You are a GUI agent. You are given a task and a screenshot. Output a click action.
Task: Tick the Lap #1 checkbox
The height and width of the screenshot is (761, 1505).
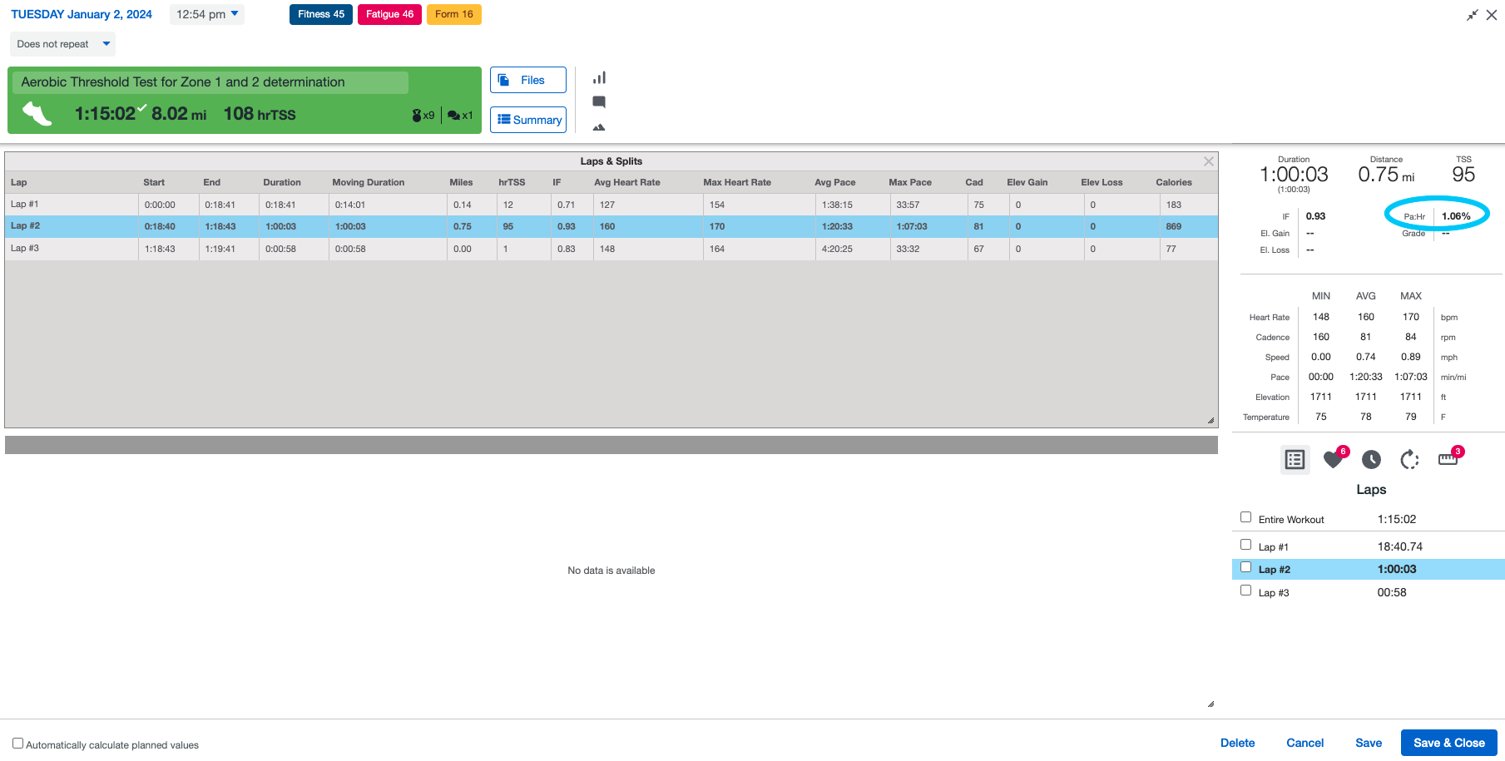(x=1245, y=545)
